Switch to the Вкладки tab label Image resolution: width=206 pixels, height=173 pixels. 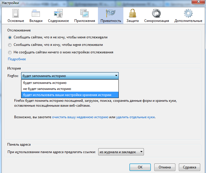click(x=36, y=21)
